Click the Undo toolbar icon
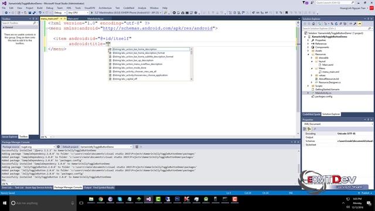Image resolution: width=375 pixels, height=211 pixels. pyautogui.click(x=40, y=13)
